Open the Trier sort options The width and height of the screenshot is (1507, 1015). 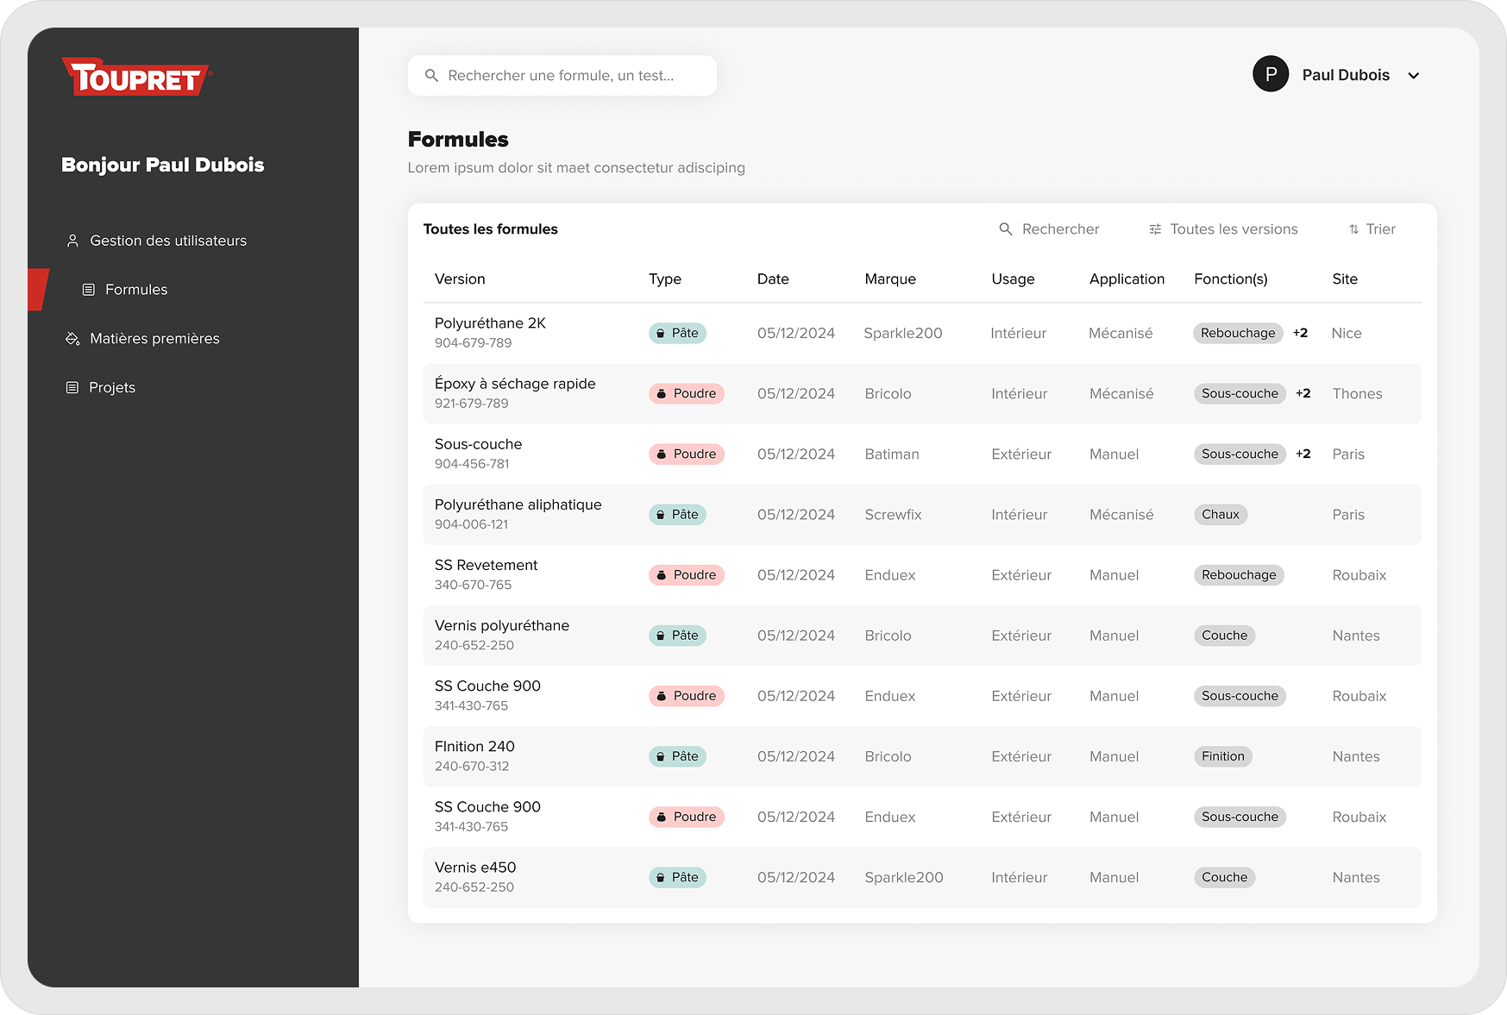[1379, 229]
